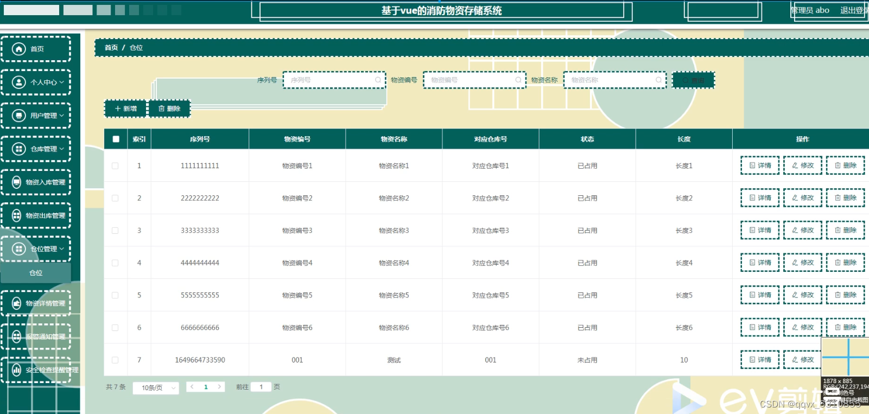The image size is (869, 414).
Task: Click the 详情 icon for row 1649664733590
Action: [x=752, y=360]
